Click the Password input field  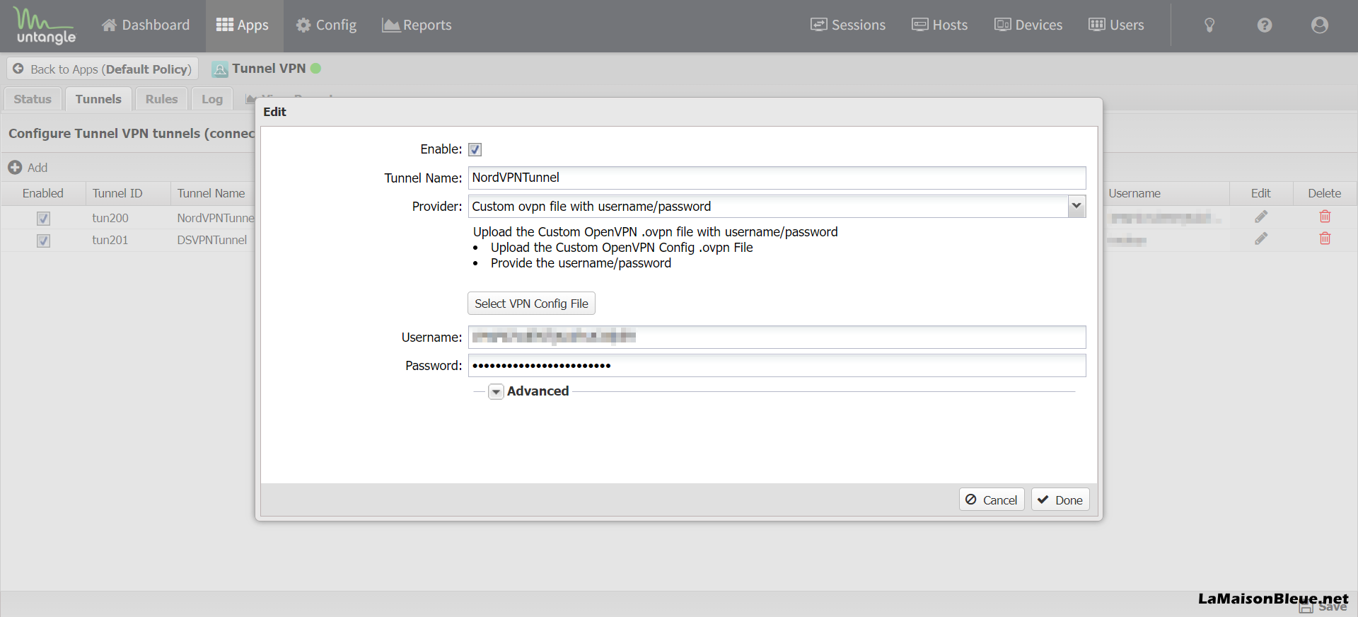pyautogui.click(x=777, y=365)
